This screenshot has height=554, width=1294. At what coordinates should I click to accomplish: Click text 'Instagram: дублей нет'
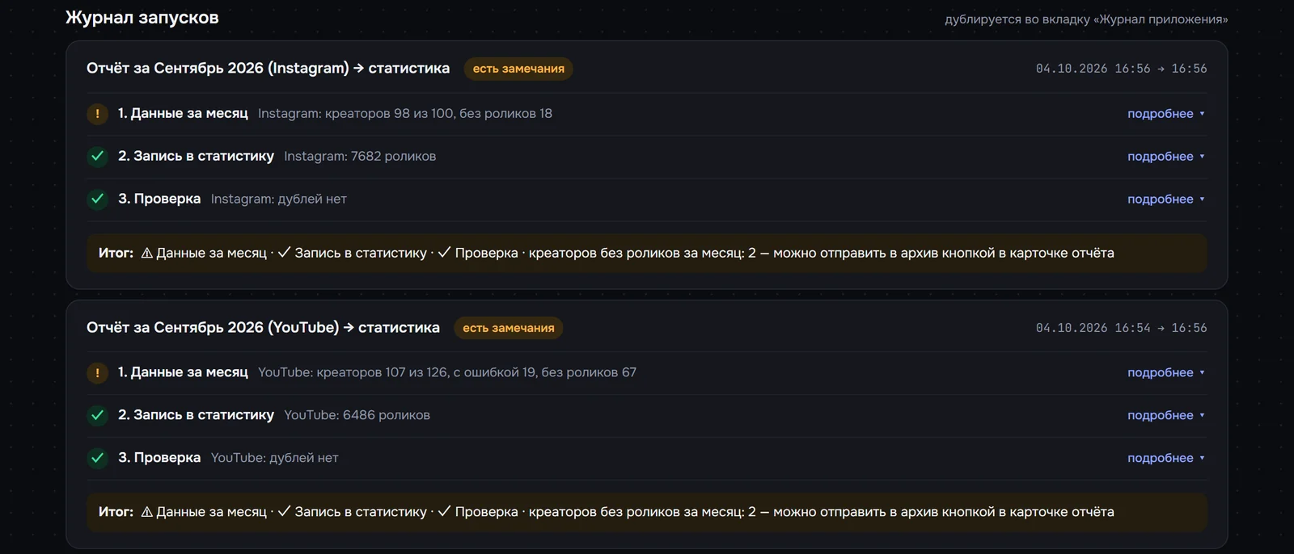279,199
